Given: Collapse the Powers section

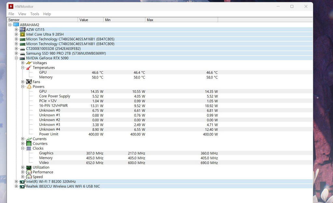Looking at the screenshot, I should 23,87.
